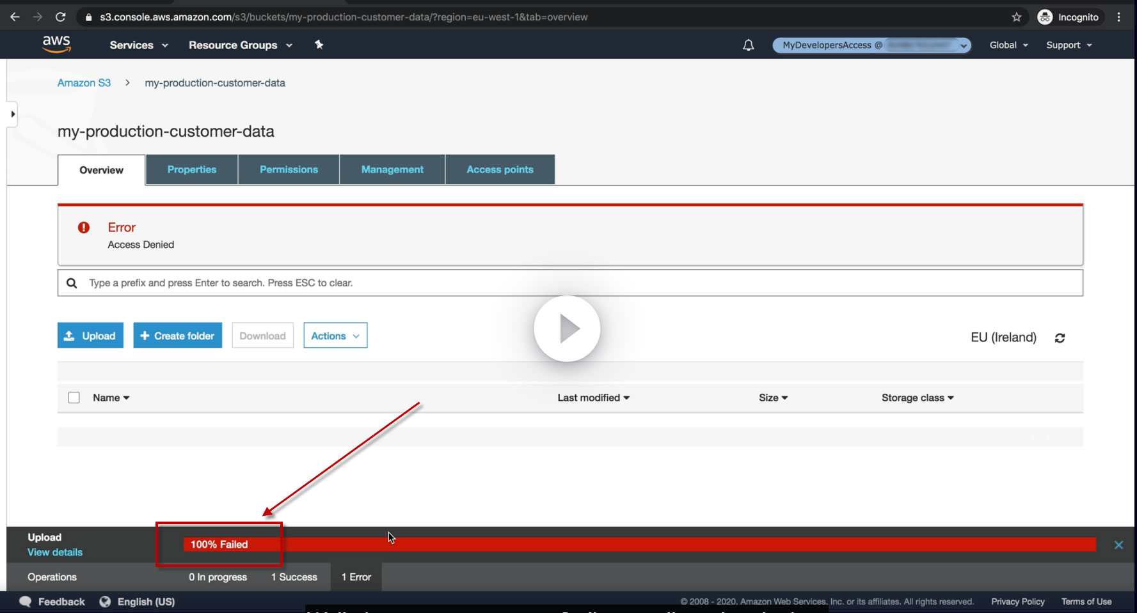
Task: Switch to the Overview tab
Action: point(102,170)
